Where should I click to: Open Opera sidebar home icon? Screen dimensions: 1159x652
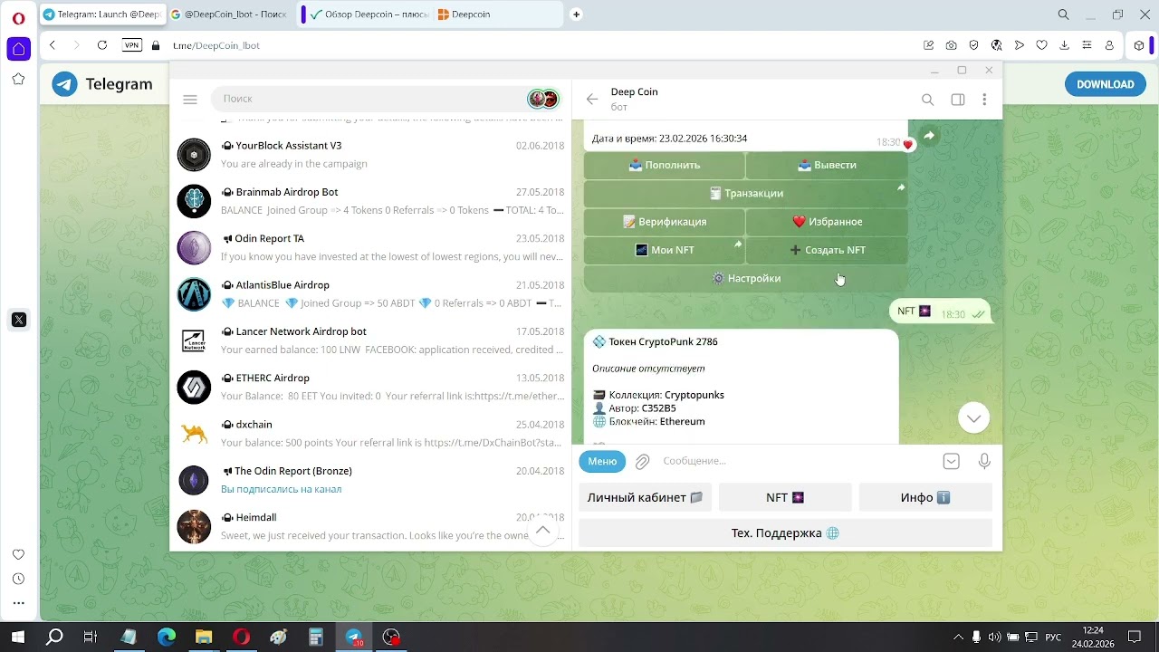tap(18, 49)
